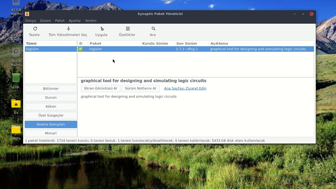The image size is (336, 189).
Task: Open Özellikler properties icon
Action: coord(128,29)
